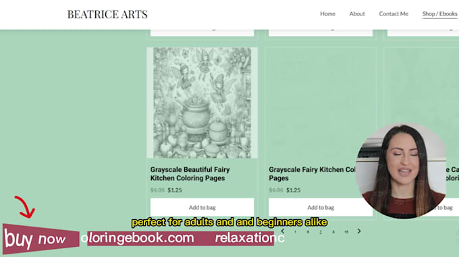Open the Home menu item

[327, 13]
